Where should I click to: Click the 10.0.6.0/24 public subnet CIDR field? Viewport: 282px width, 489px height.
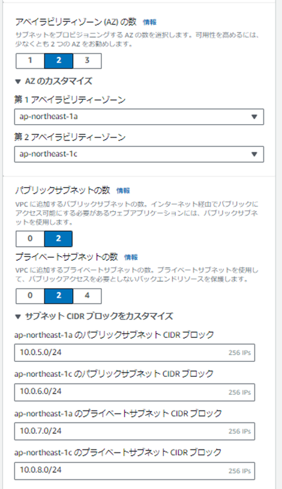(x=135, y=393)
